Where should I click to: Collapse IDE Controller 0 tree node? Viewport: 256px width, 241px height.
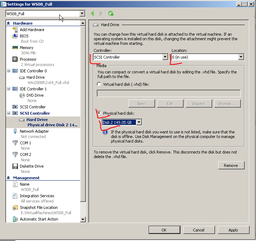(9, 71)
